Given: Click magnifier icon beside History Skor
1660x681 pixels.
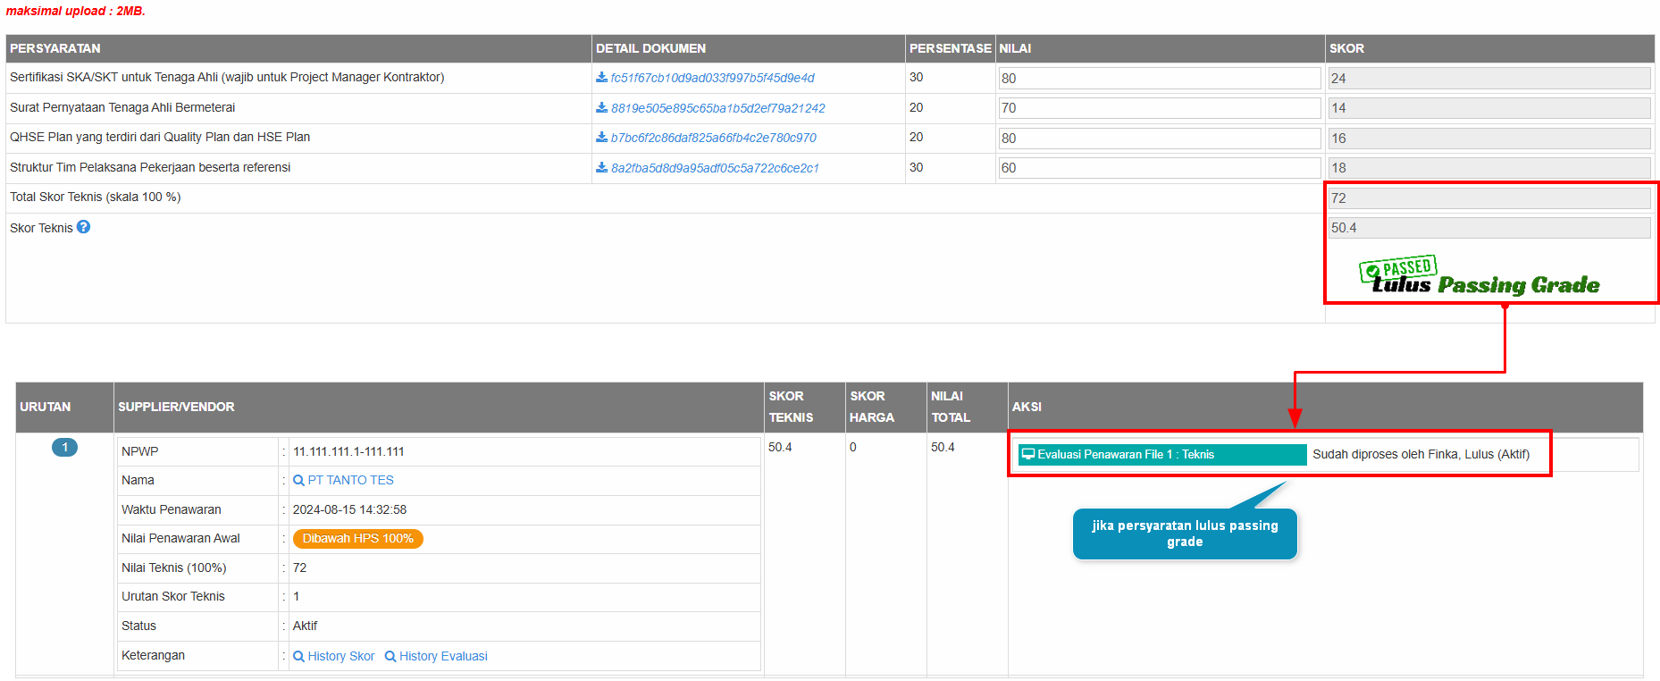Looking at the screenshot, I should pos(298,657).
